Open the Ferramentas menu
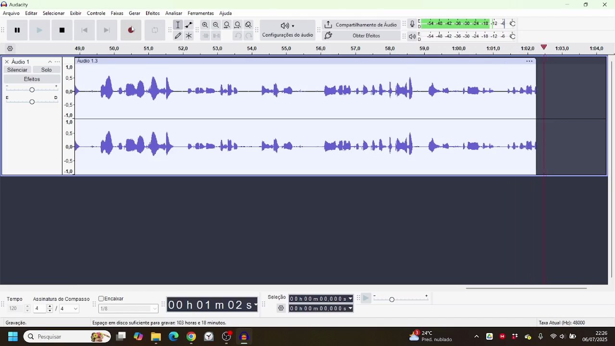The image size is (615, 346). (x=200, y=13)
